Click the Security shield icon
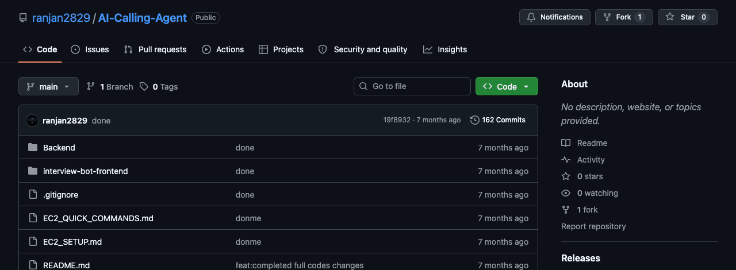Screen dimensions: 736x270 coord(323,49)
